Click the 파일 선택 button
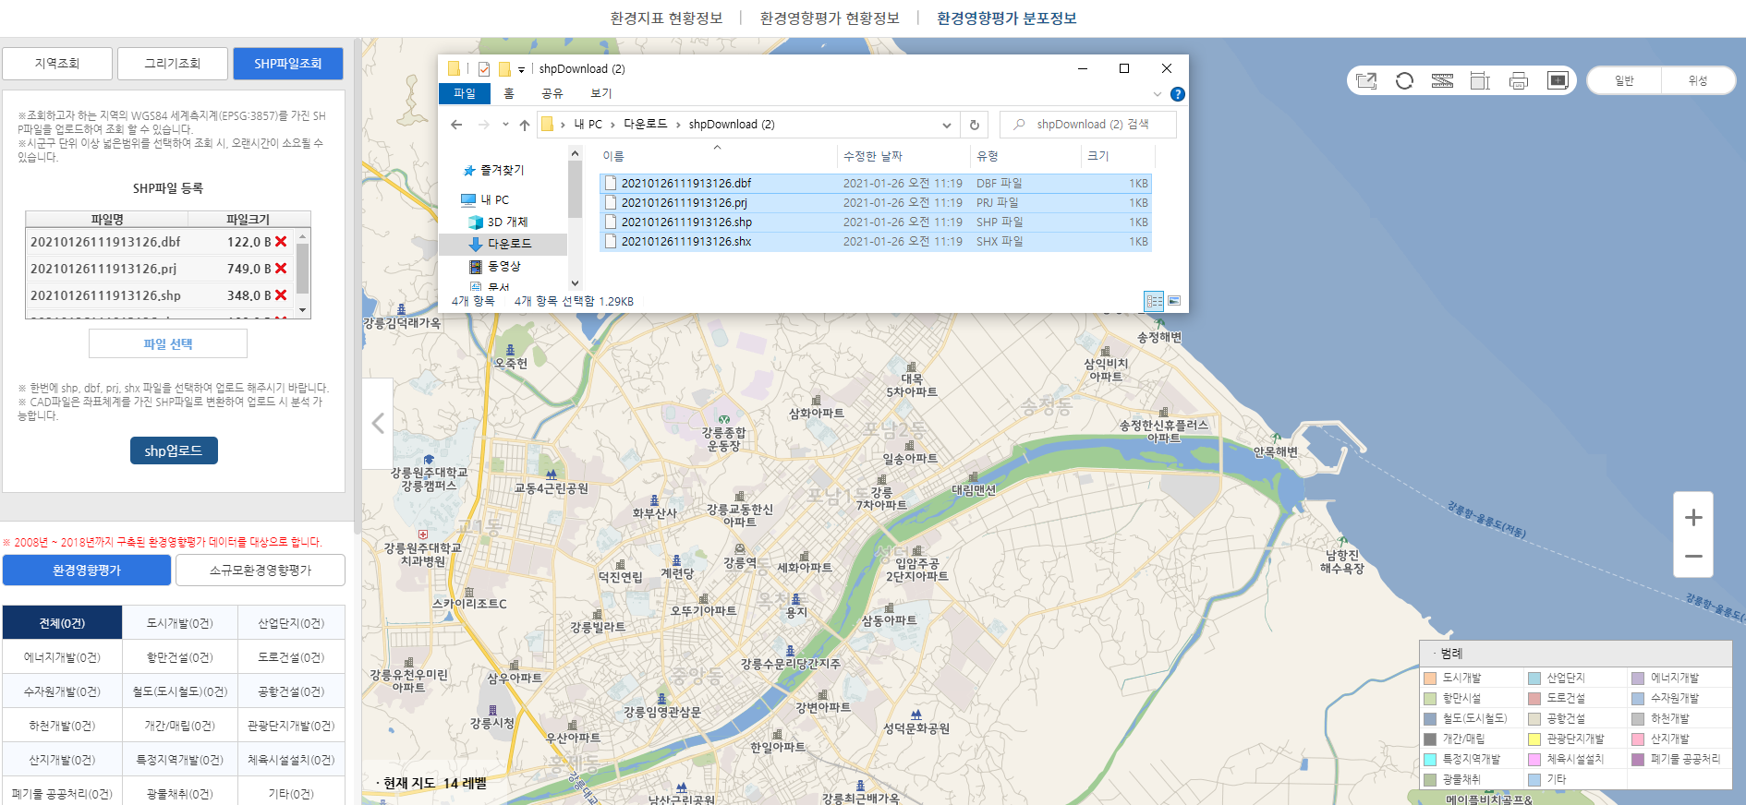The image size is (1746, 805). pos(168,343)
